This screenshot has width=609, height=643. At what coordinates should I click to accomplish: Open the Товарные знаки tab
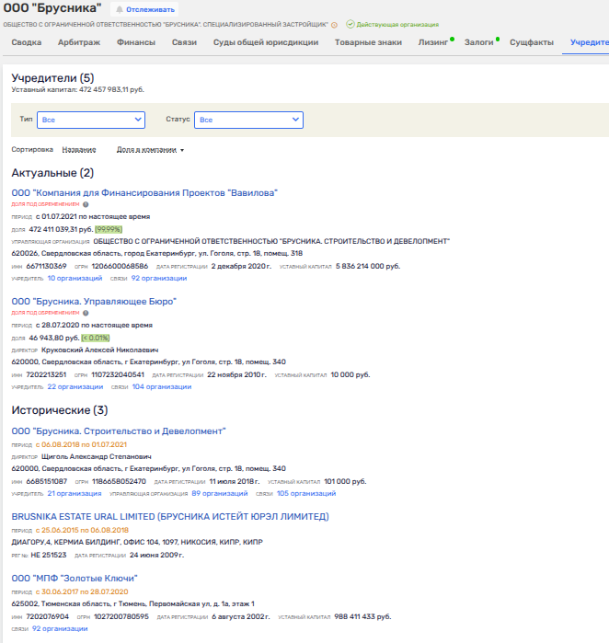click(368, 42)
